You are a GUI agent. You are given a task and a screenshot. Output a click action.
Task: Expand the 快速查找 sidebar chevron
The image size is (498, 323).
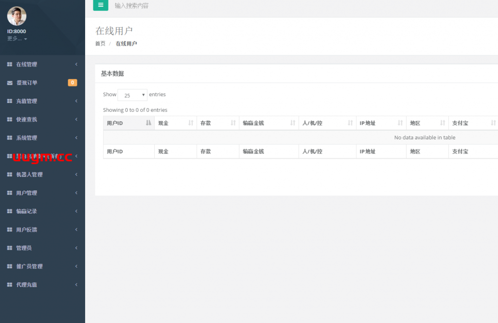pyautogui.click(x=76, y=119)
